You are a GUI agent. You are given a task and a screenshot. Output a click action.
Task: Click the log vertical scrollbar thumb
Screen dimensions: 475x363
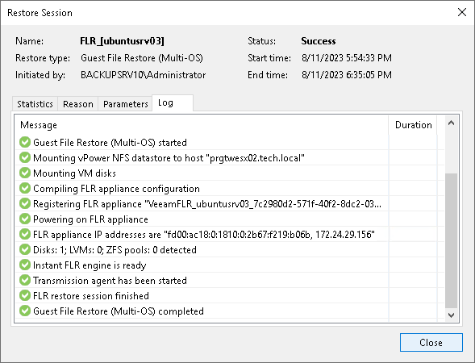pyautogui.click(x=451, y=241)
